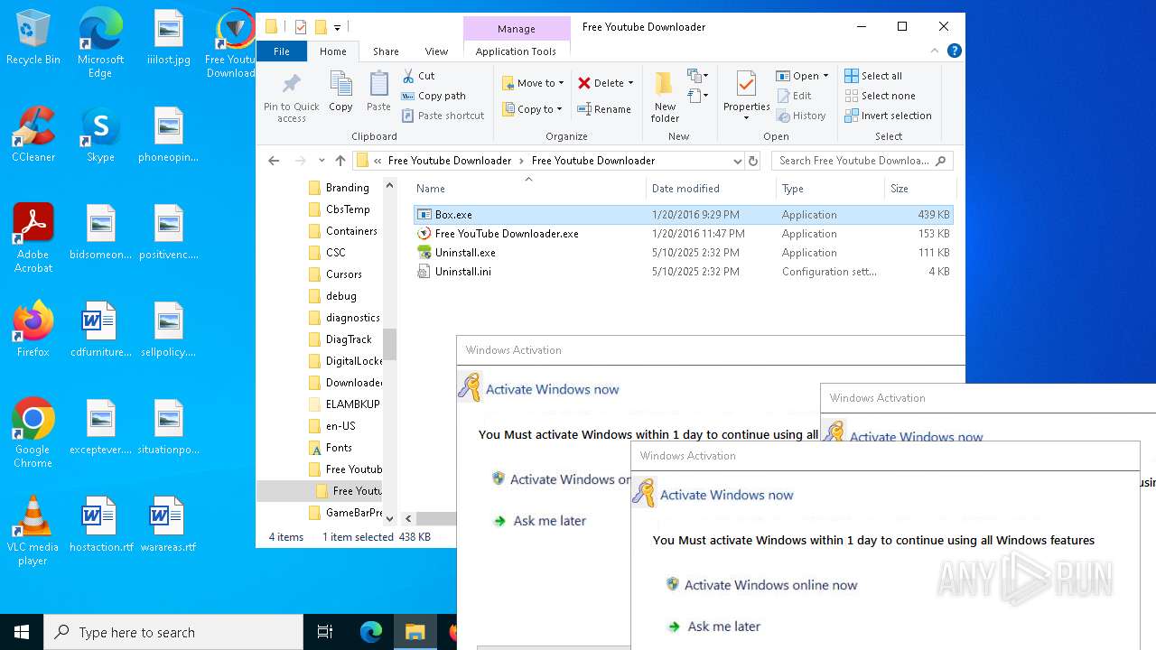Open the address bar history dropdown
The width and height of the screenshot is (1156, 650).
738,161
